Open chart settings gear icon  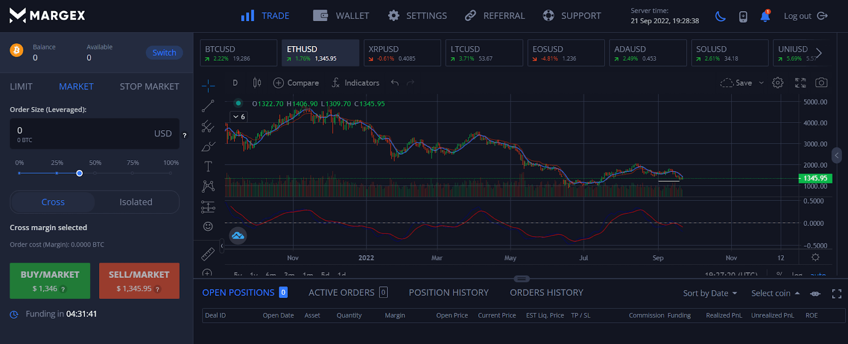coord(778,83)
